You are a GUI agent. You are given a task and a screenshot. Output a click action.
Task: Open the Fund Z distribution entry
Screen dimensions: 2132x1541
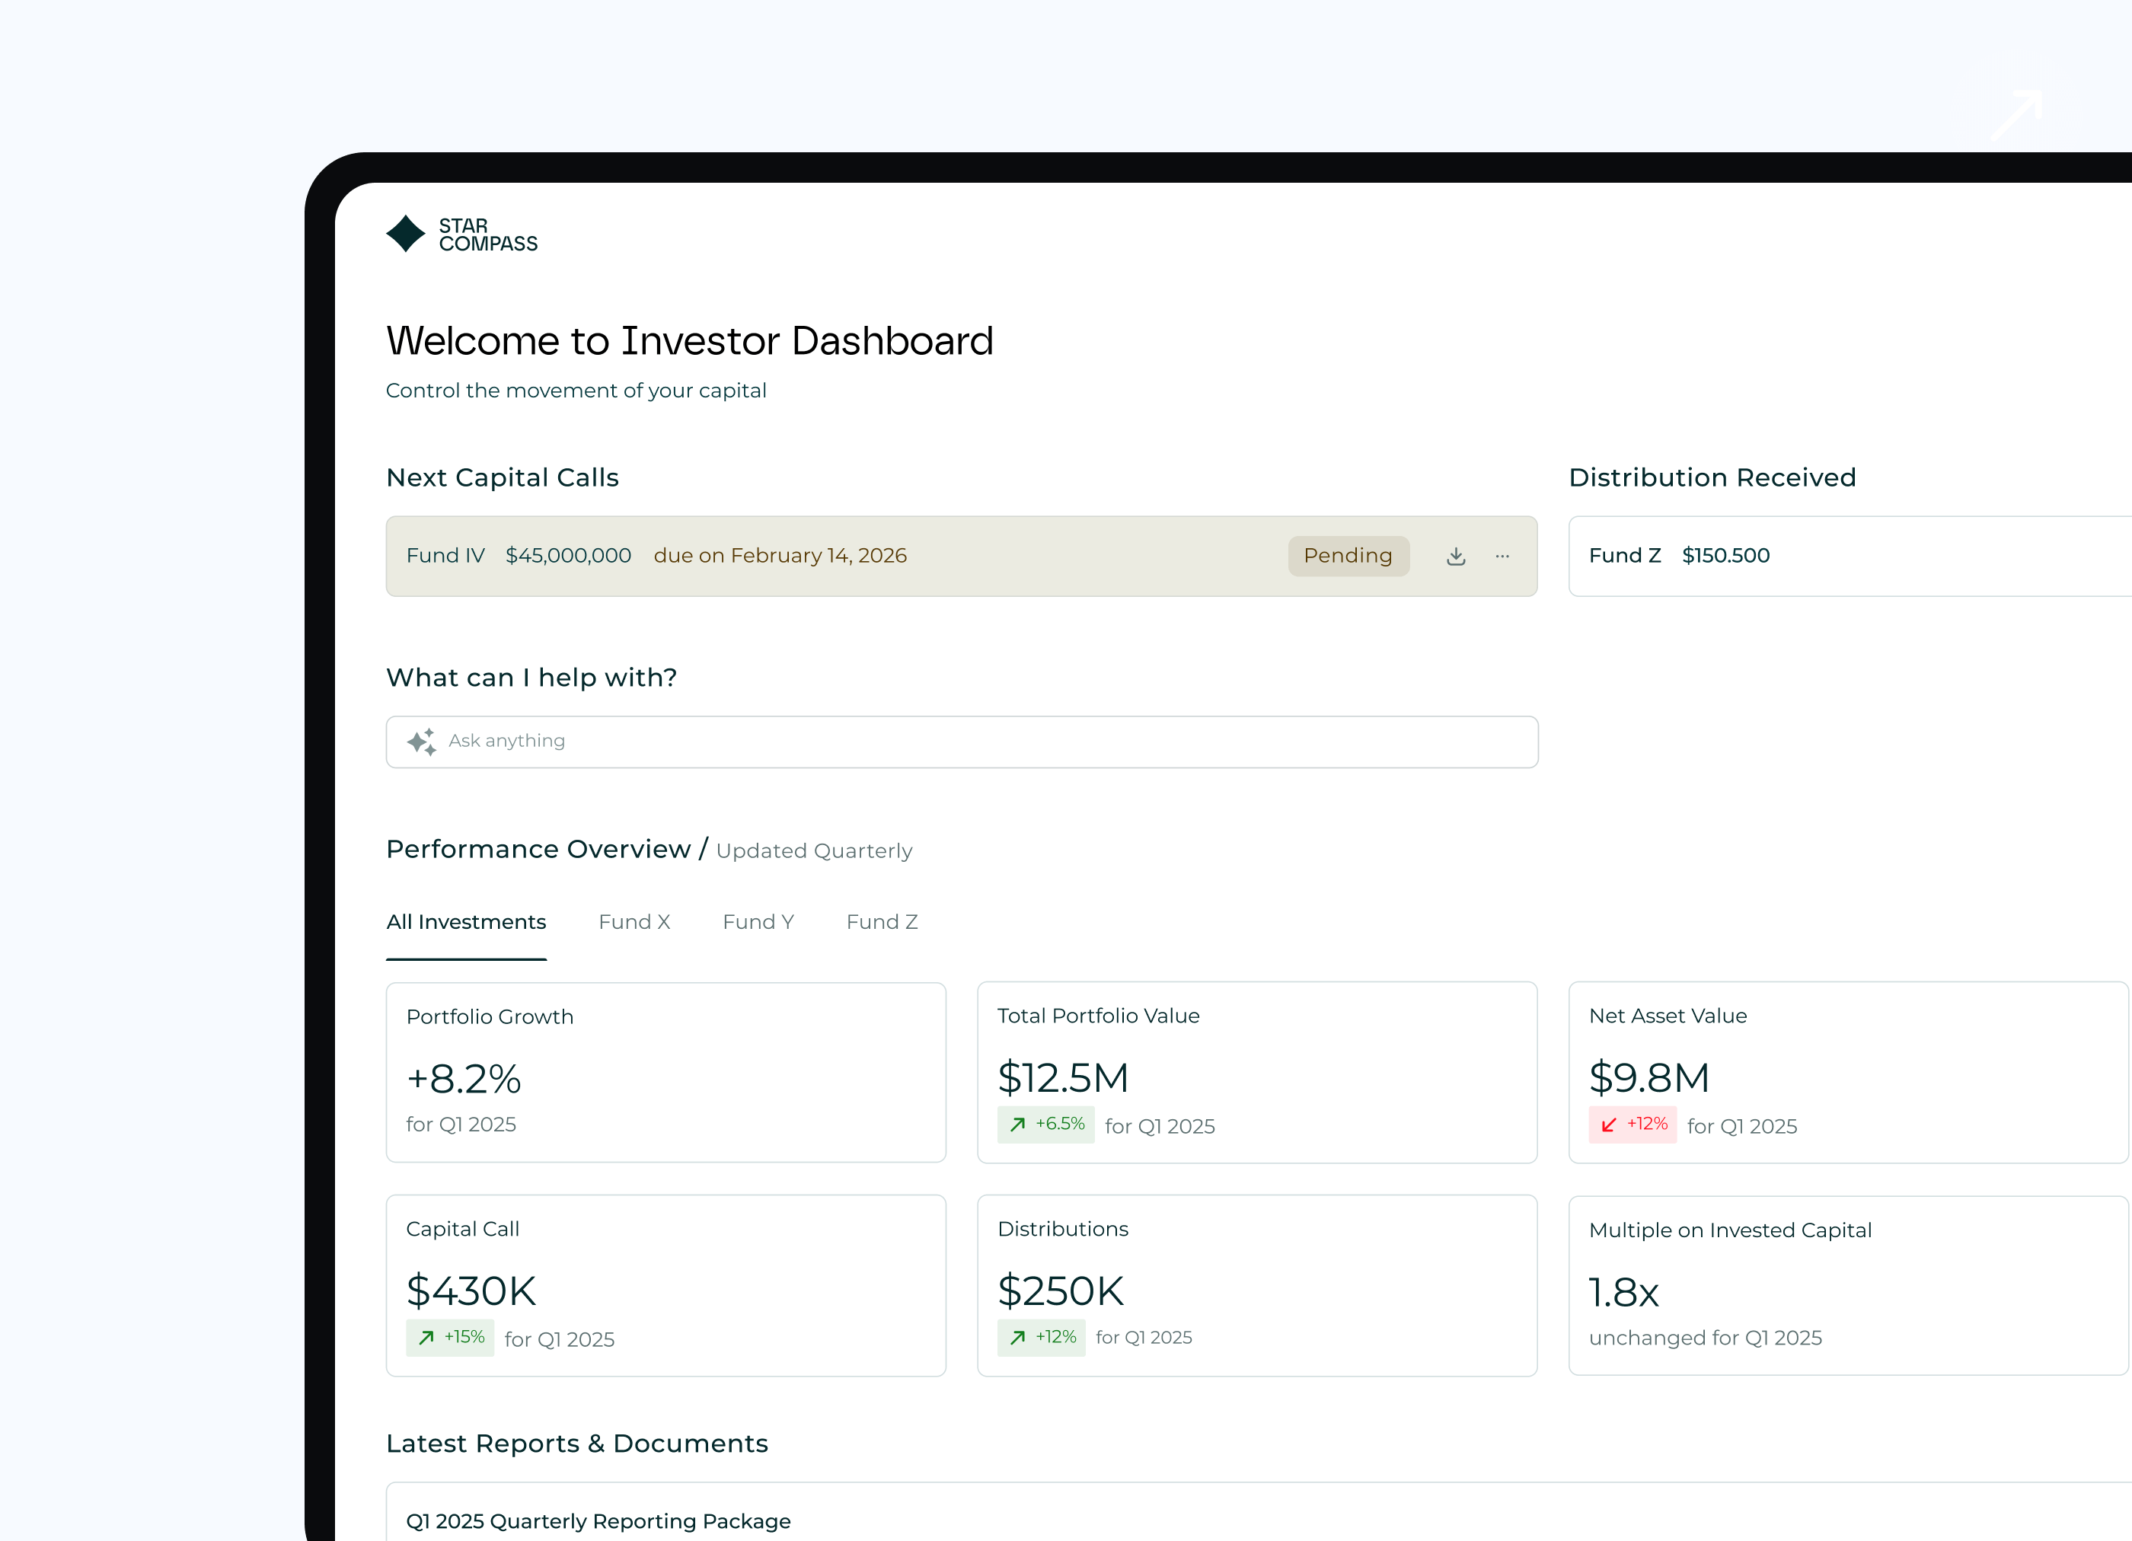[1843, 556]
